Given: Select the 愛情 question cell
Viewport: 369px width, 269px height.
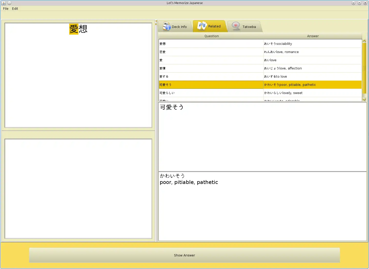Looking at the screenshot, I should point(211,68).
